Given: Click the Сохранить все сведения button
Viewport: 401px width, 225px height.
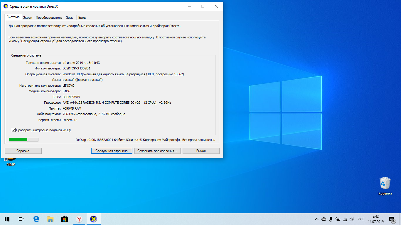Looking at the screenshot, I should [x=157, y=151].
